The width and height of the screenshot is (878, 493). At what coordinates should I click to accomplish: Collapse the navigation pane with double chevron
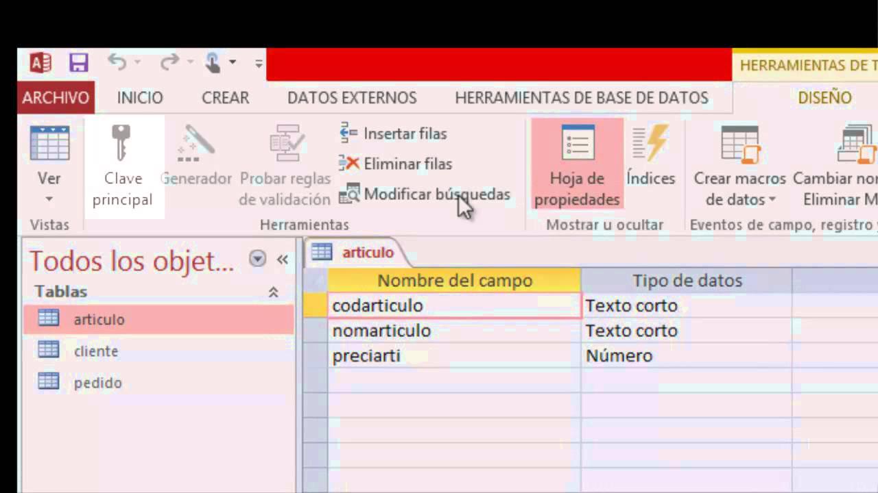coord(283,259)
